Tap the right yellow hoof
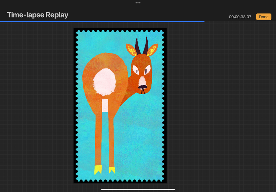Viewport: 276px width, 192px height. tap(112, 170)
